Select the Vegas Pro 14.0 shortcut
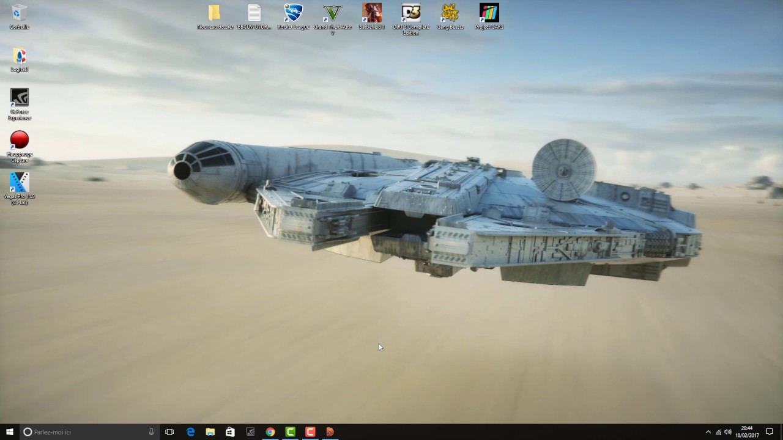The height and width of the screenshot is (440, 783). click(20, 189)
